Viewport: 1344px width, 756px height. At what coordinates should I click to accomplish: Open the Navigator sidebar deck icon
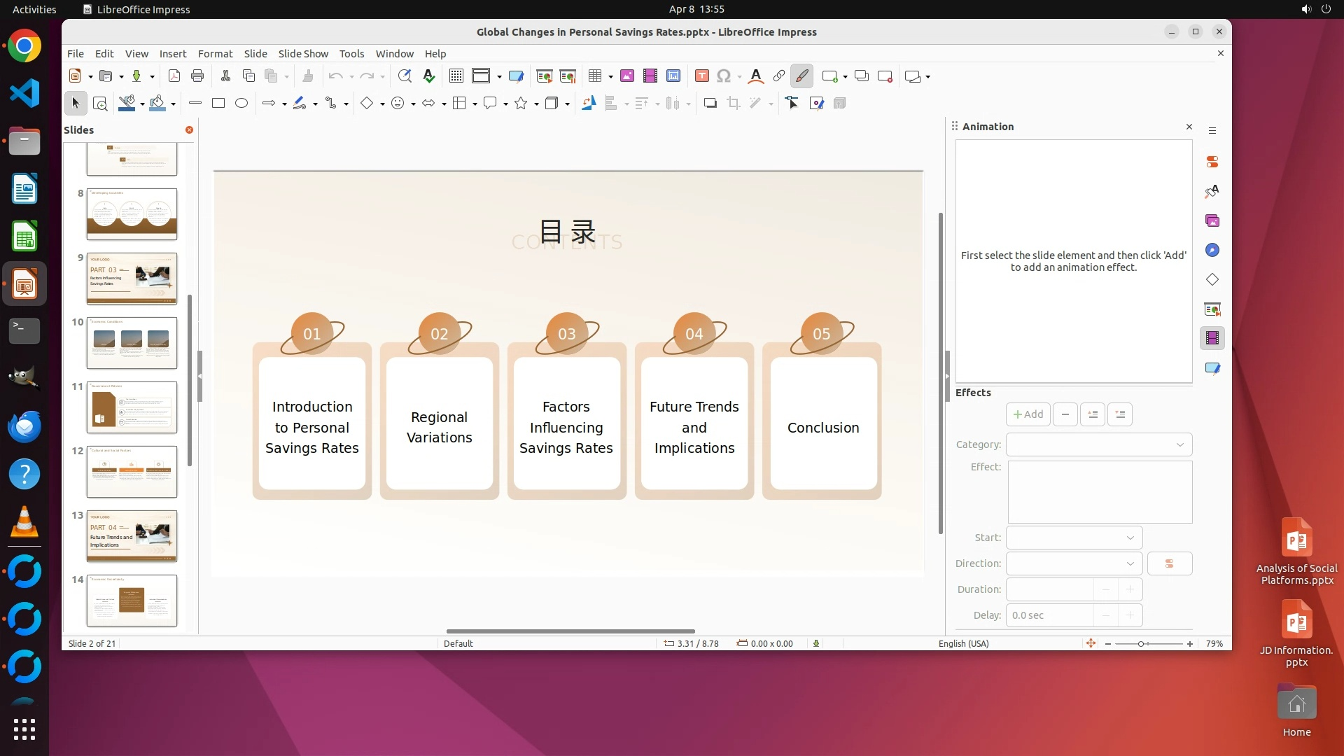tap(1212, 251)
